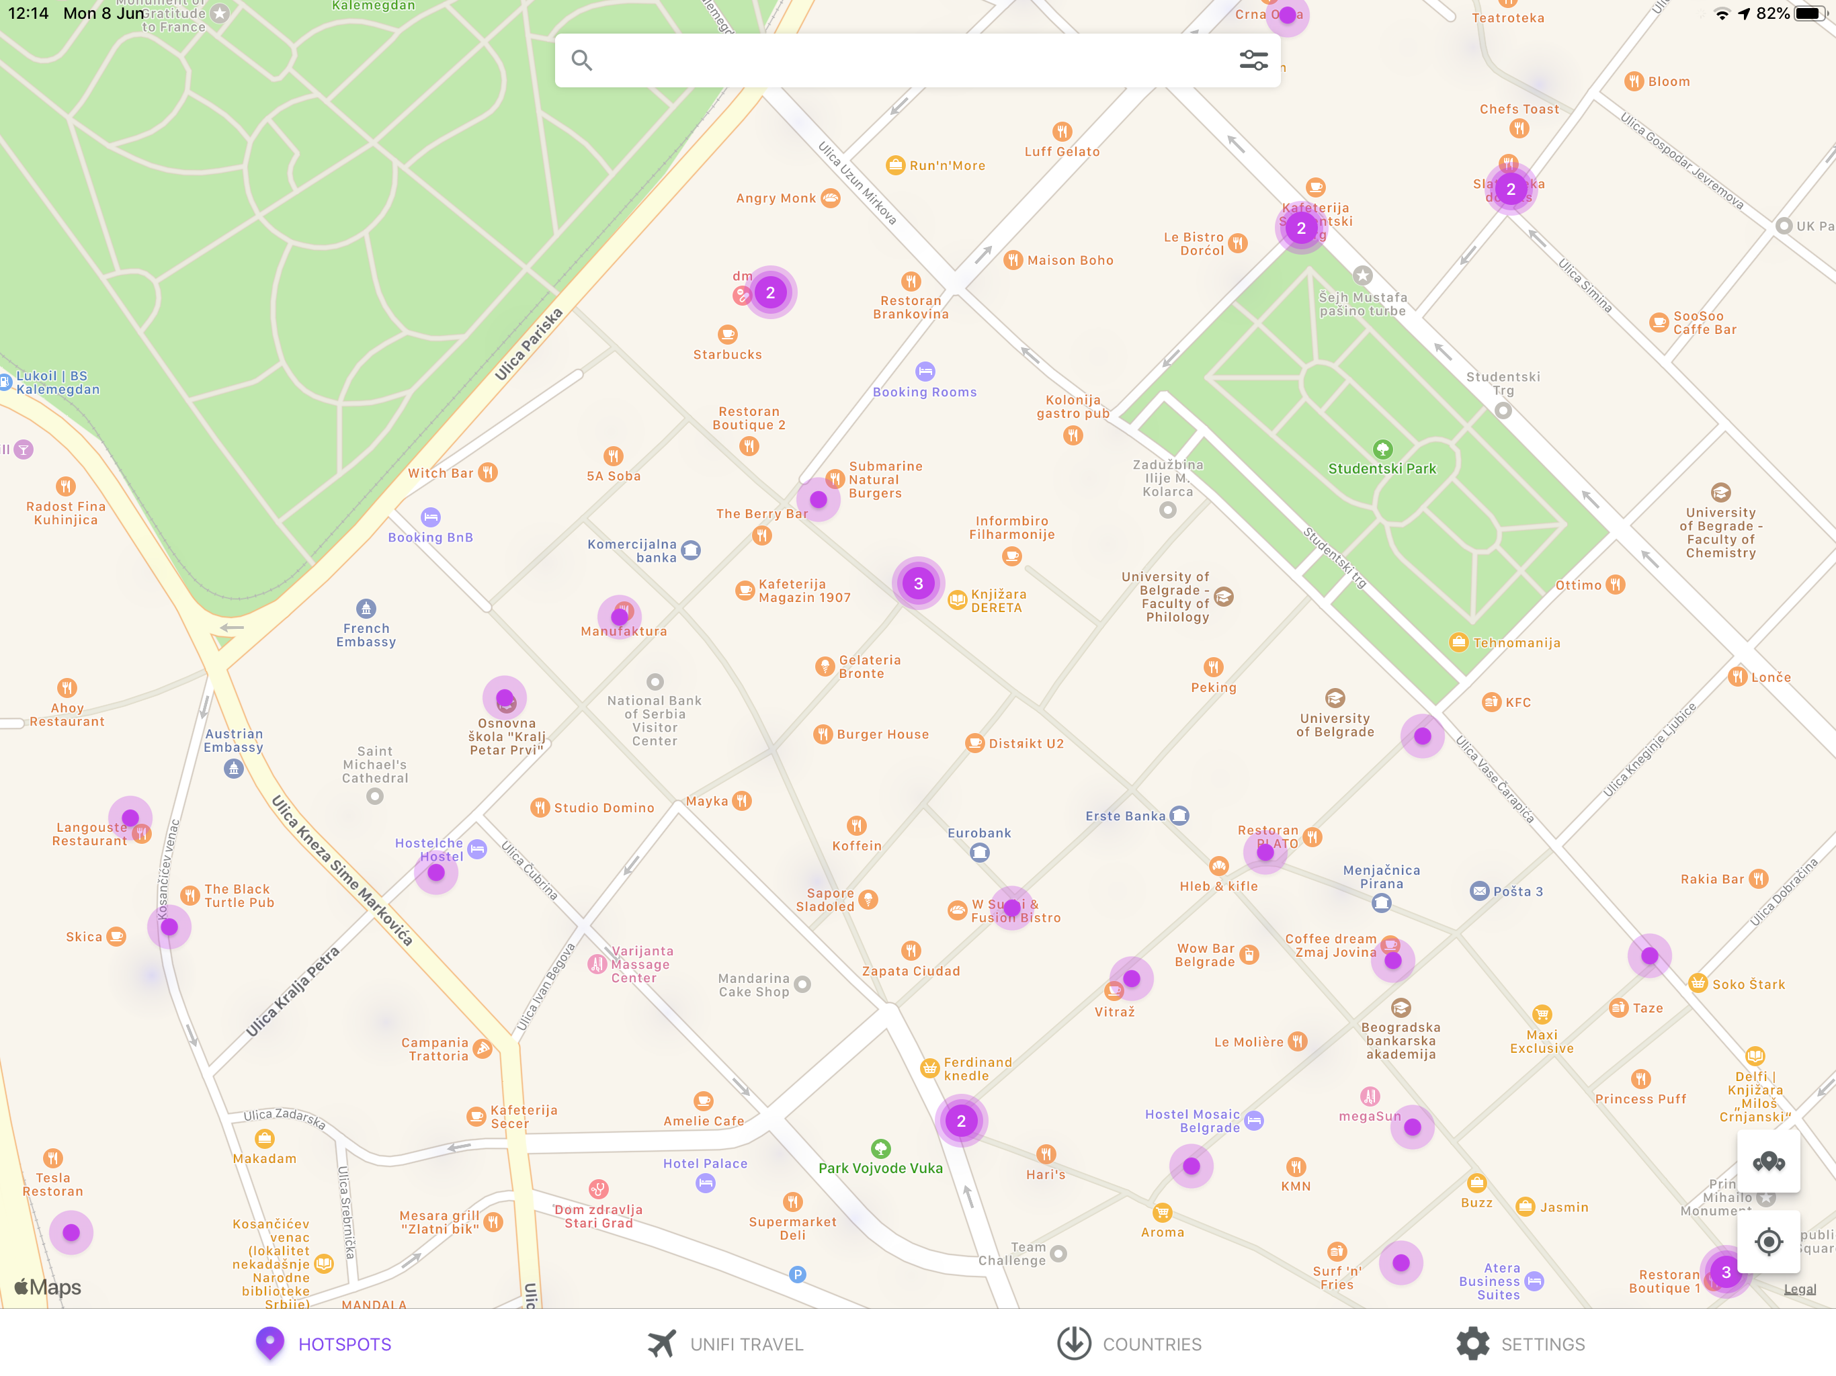Select the Booking Rooms lodging pin
The width and height of the screenshot is (1836, 1376).
point(925,371)
